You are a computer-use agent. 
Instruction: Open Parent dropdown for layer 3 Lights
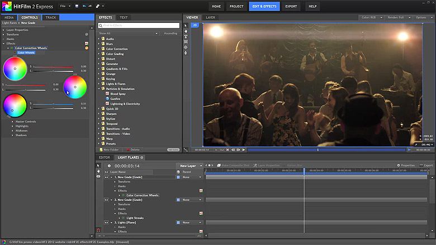192,223
